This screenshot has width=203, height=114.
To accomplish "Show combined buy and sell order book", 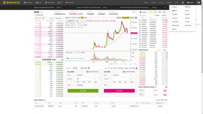I will (36, 18).
